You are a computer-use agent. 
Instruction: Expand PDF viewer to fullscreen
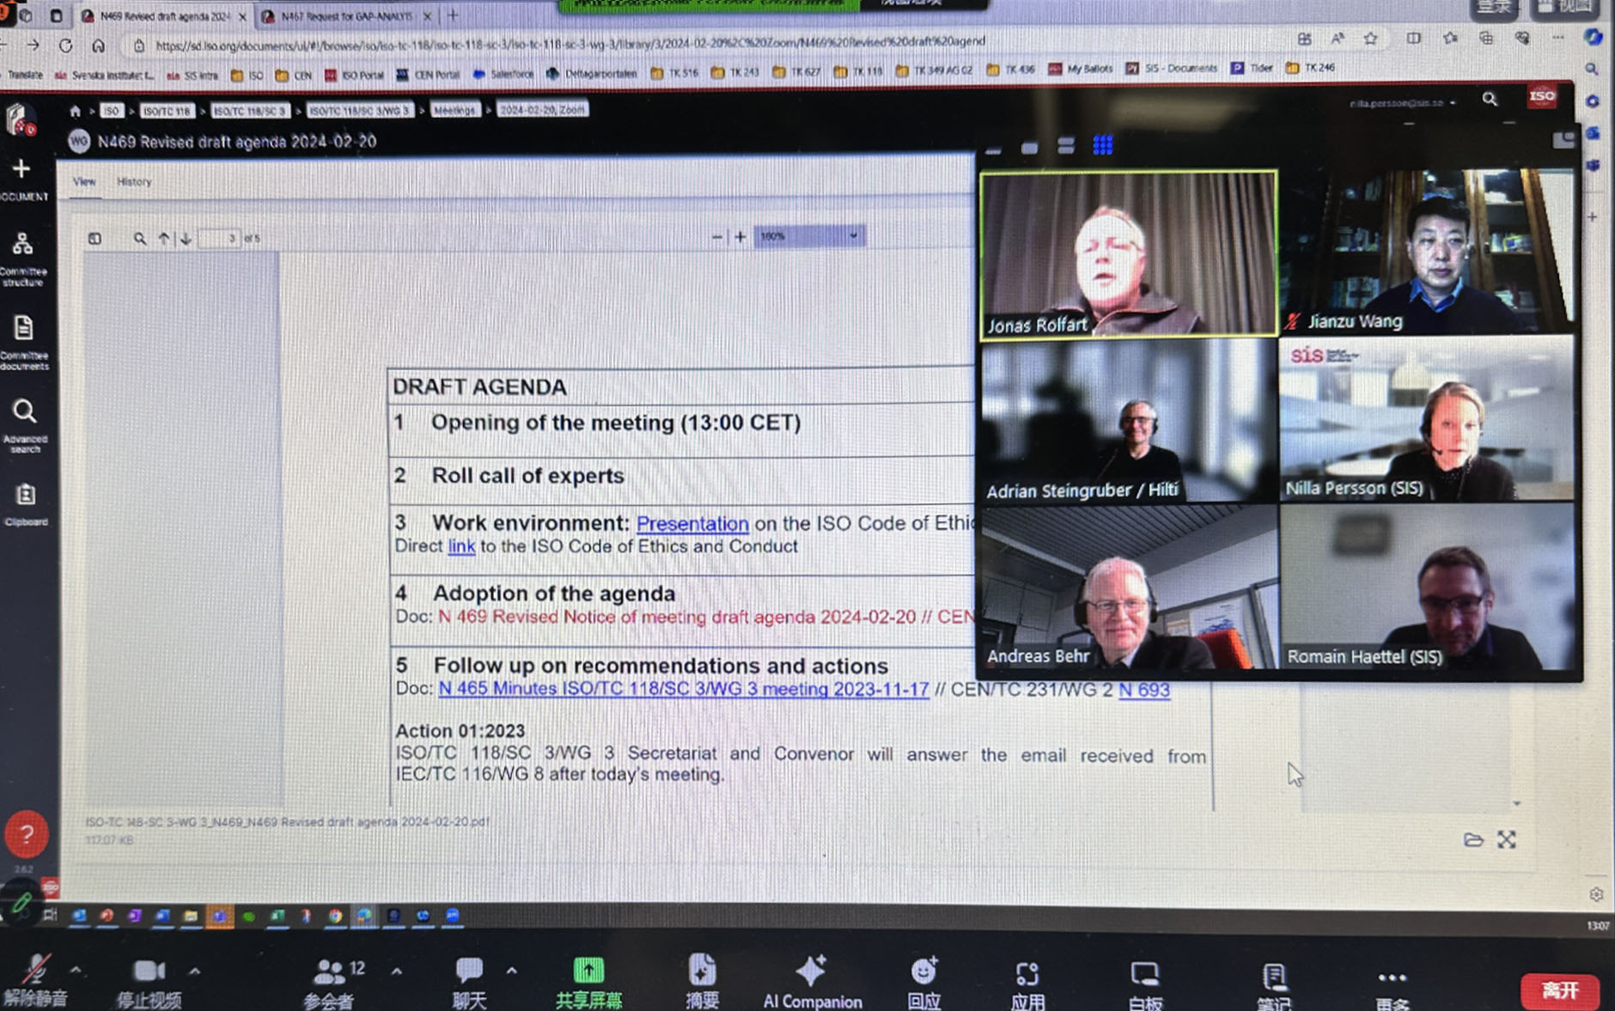click(x=1507, y=839)
